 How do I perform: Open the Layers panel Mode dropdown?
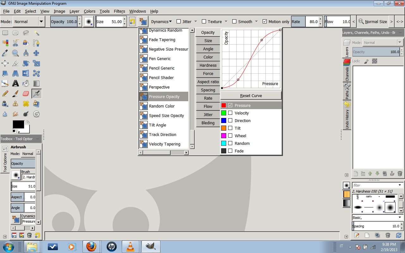point(383,42)
